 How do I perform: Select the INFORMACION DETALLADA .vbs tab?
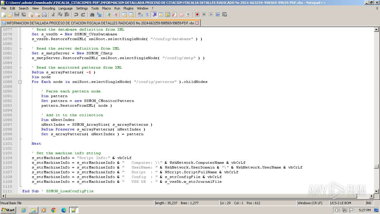100,23
